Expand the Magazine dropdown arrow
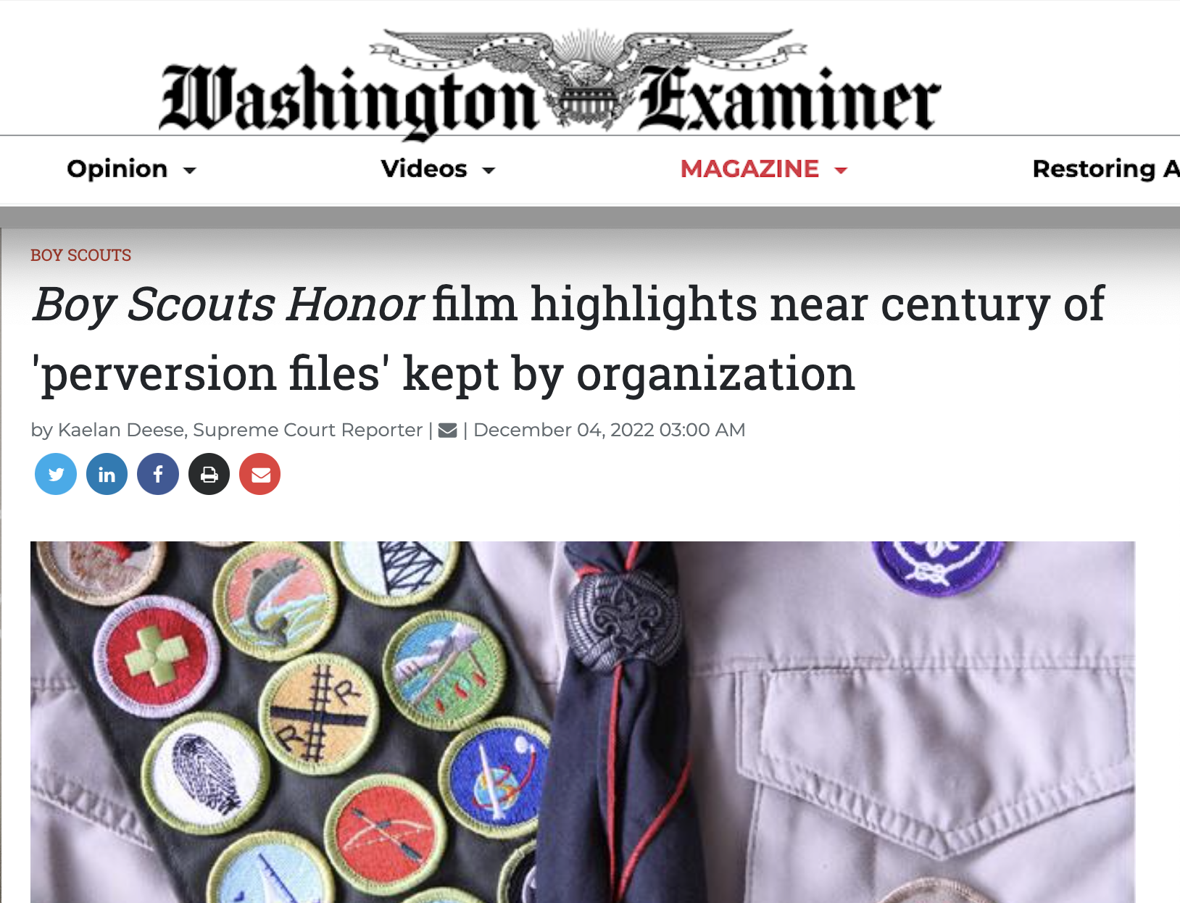 [841, 170]
